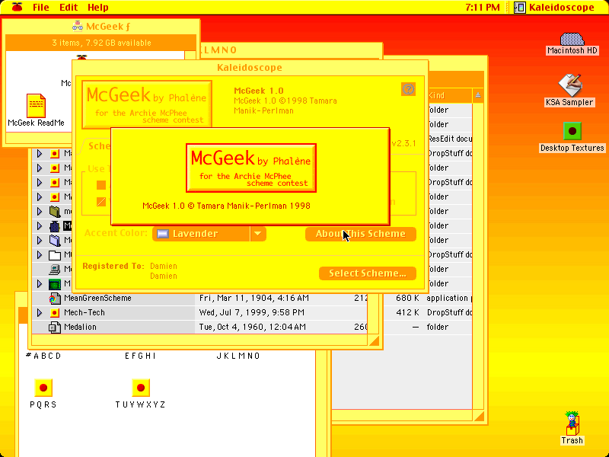
Task: Click the Trash jack-in-the-box icon
Action: [x=572, y=423]
